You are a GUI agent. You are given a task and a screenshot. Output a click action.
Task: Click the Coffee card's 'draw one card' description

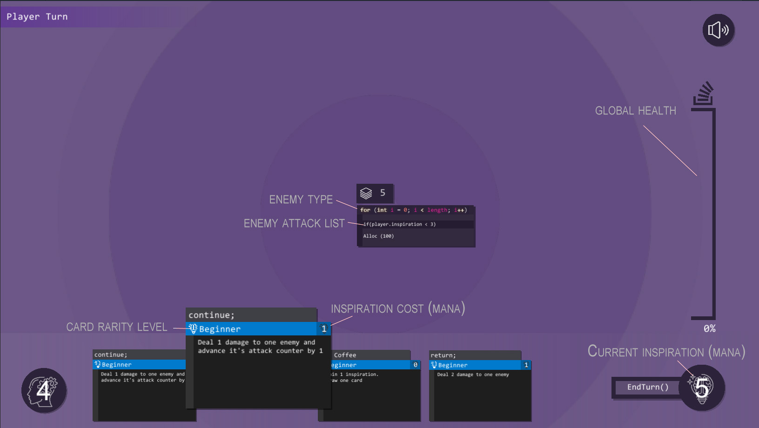click(346, 381)
